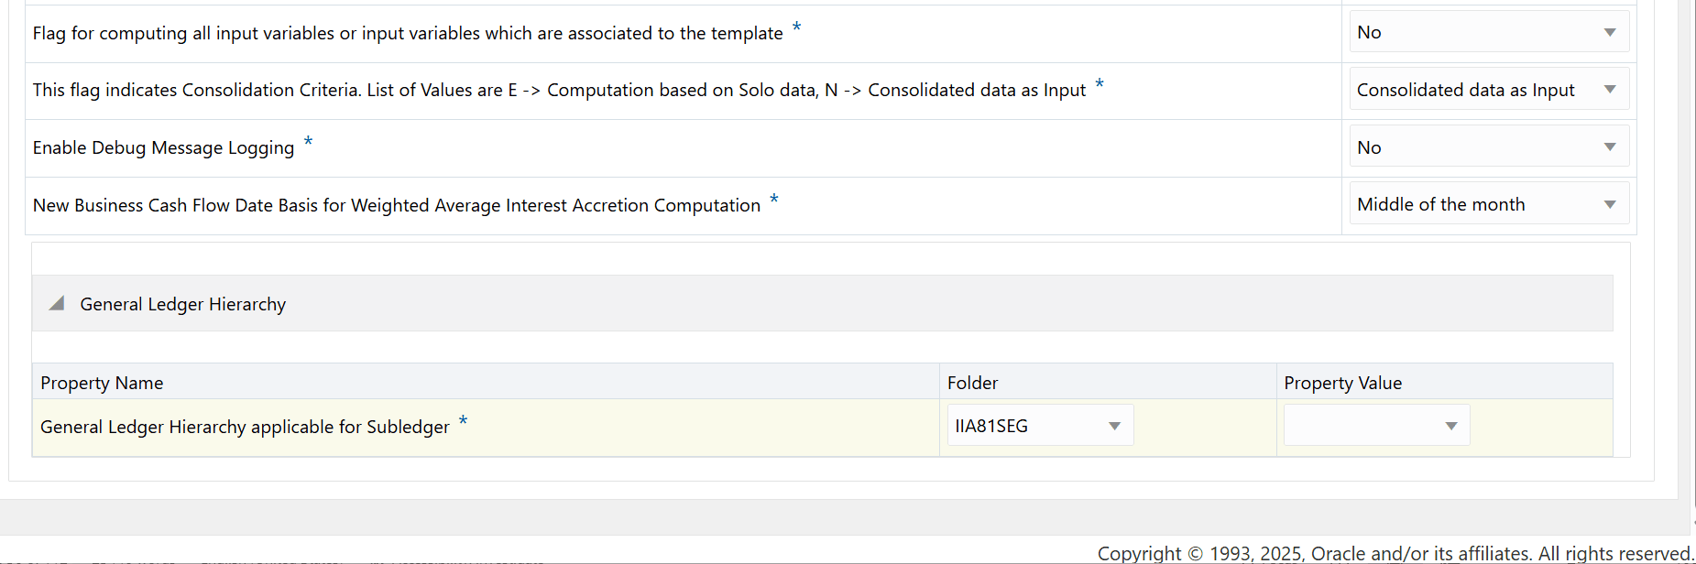This screenshot has height=564, width=1696.
Task: Click the Folder column header
Action: pyautogui.click(x=972, y=382)
